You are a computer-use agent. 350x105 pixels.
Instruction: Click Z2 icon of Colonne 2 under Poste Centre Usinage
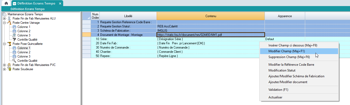pos(14,31)
